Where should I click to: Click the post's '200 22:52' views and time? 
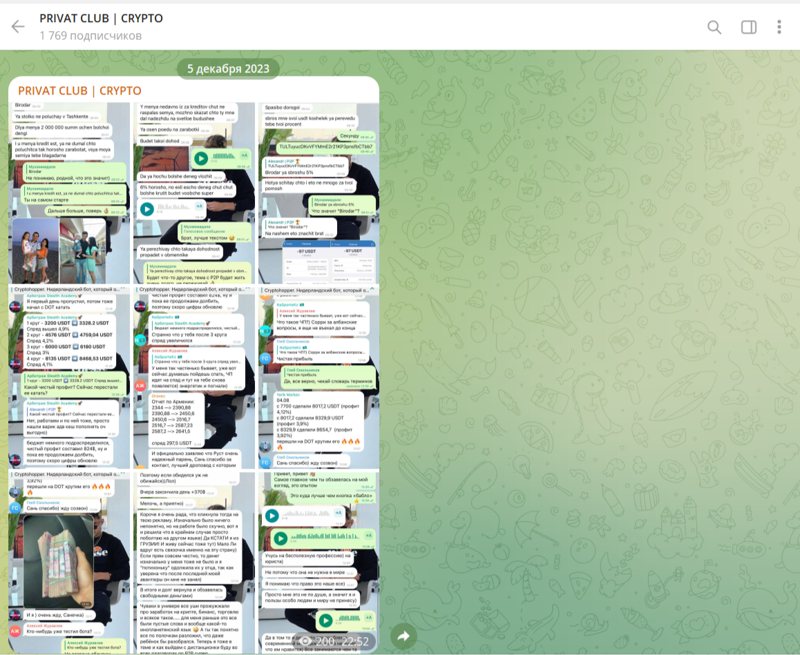(335, 641)
